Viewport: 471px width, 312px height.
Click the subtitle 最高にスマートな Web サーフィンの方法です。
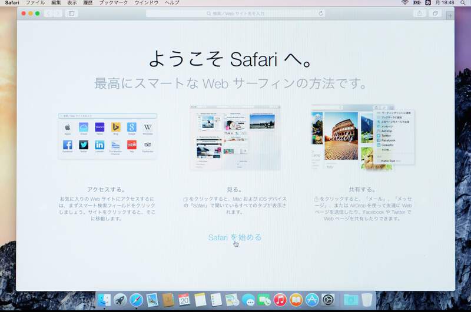click(x=230, y=83)
